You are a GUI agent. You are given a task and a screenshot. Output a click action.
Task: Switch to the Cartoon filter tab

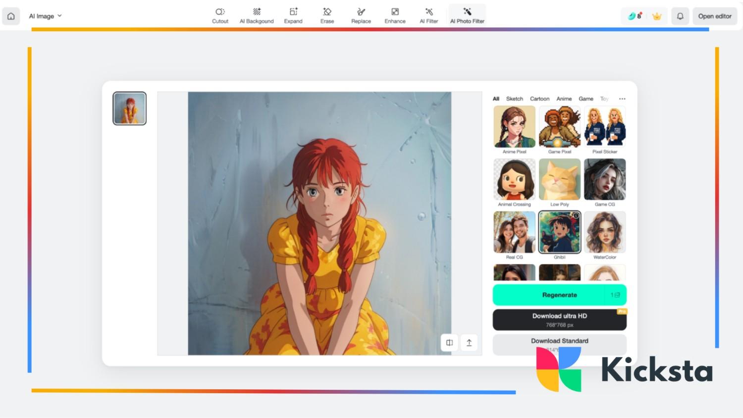coord(539,99)
